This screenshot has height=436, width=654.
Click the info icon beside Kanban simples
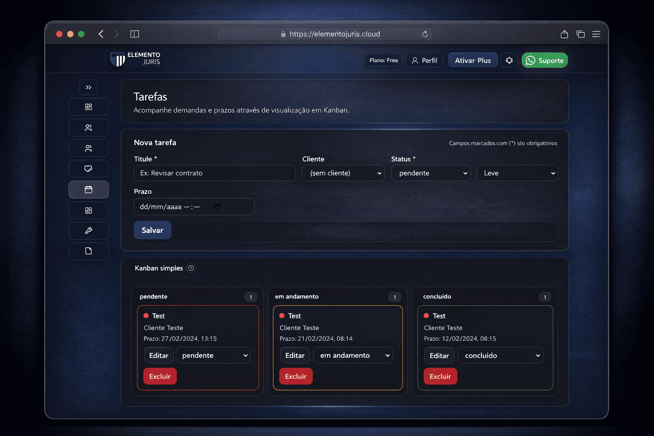(x=191, y=268)
